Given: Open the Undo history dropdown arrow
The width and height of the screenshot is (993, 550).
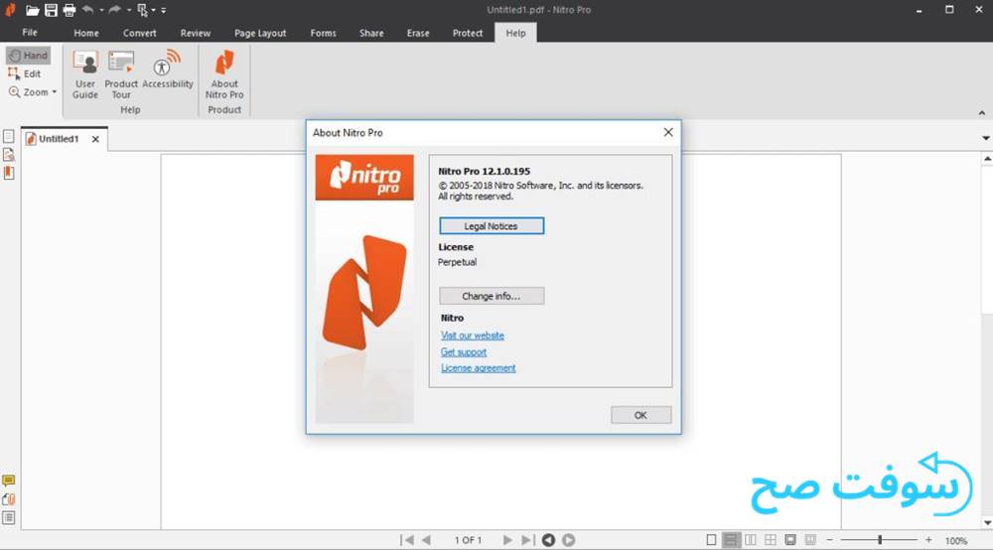Looking at the screenshot, I should pos(101,10).
